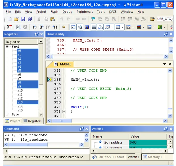Image resolution: width=176 pixels, height=166 pixels.
Task: Open the Flash menu
Action: click(54, 12)
